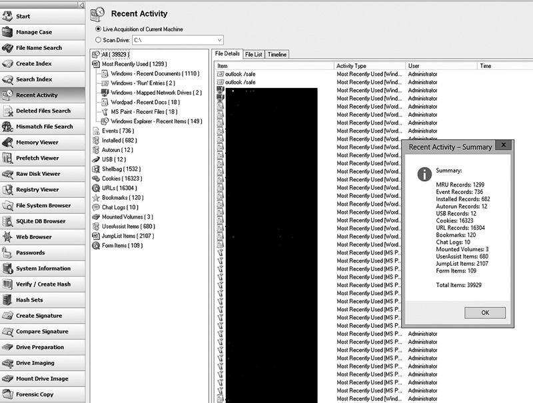Viewport: 533px width, 403px height.
Task: Select Shellbag ( 1532 ) category
Action: 121,169
